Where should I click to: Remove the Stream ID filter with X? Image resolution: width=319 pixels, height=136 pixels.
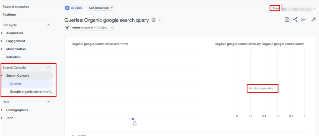[112, 28]
